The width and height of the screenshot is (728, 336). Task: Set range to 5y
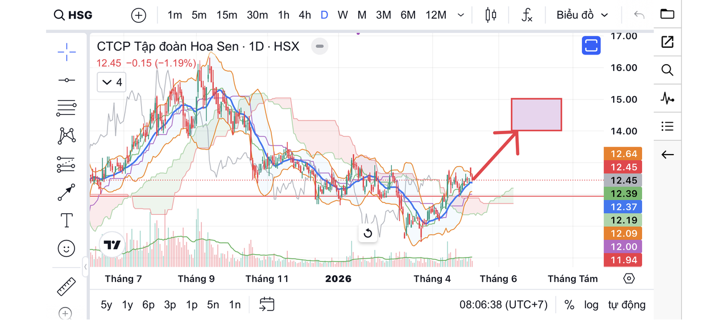point(106,305)
